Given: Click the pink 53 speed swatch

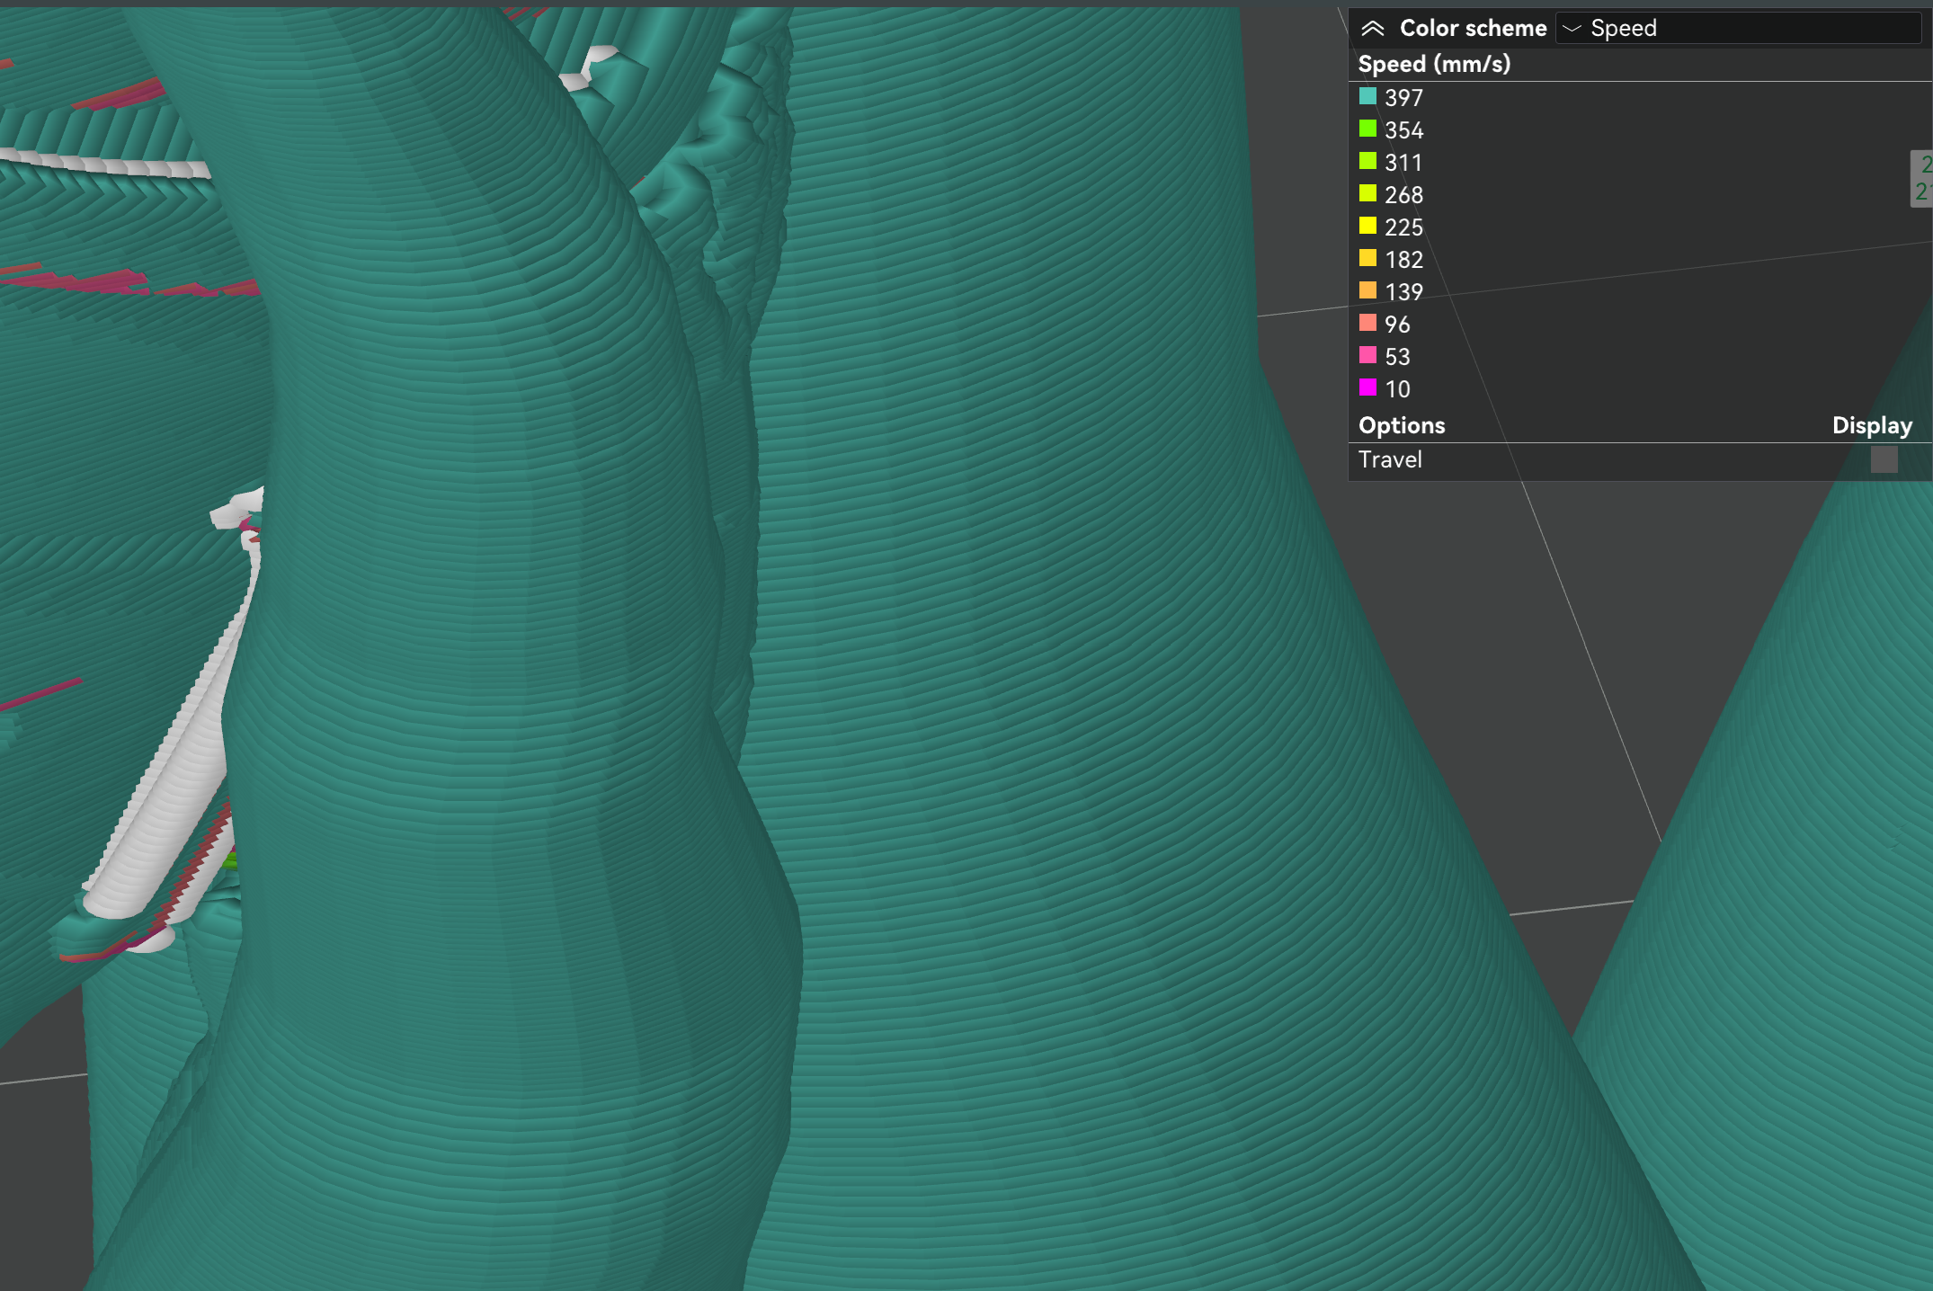Looking at the screenshot, I should (1367, 353).
